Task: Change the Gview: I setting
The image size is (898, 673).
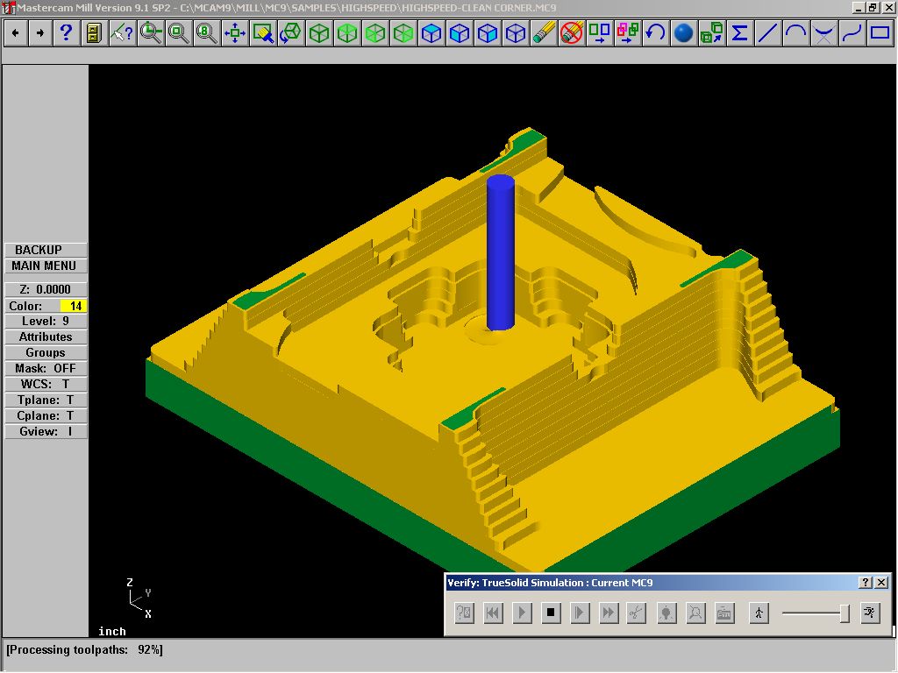Action: tap(46, 431)
